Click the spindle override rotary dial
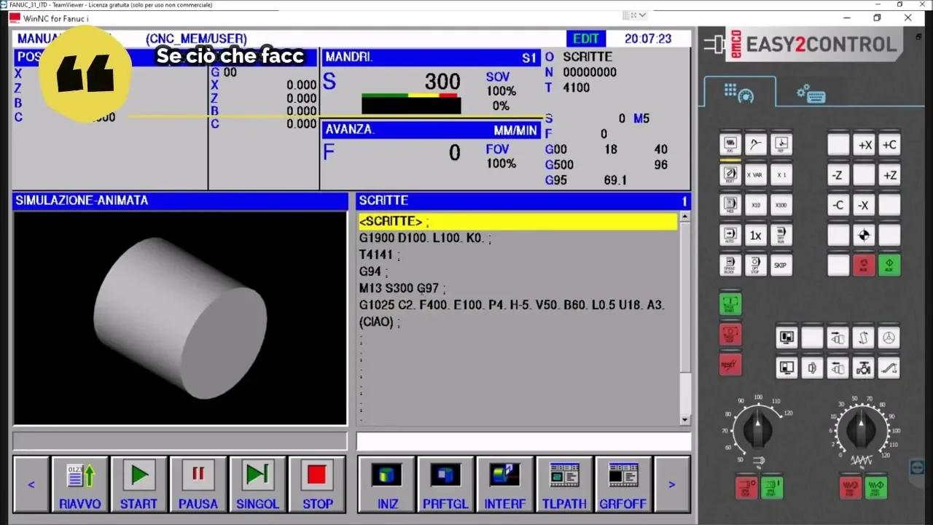Viewport: 933px width, 525px height. [x=758, y=429]
